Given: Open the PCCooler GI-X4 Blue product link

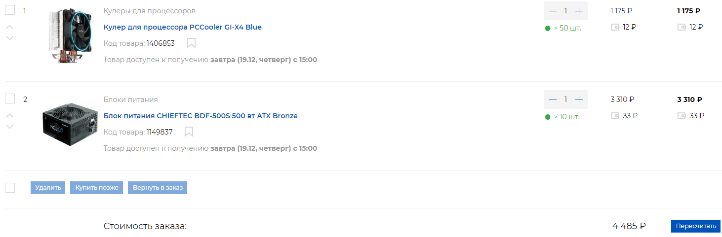Looking at the screenshot, I should click(182, 27).
